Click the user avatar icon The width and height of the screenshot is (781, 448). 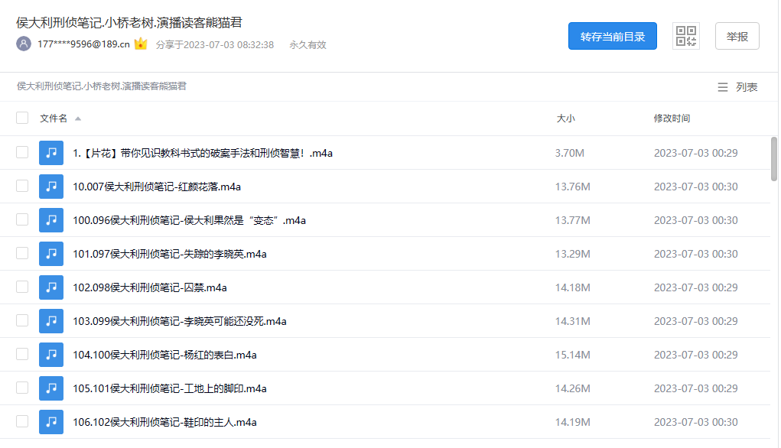click(x=22, y=45)
